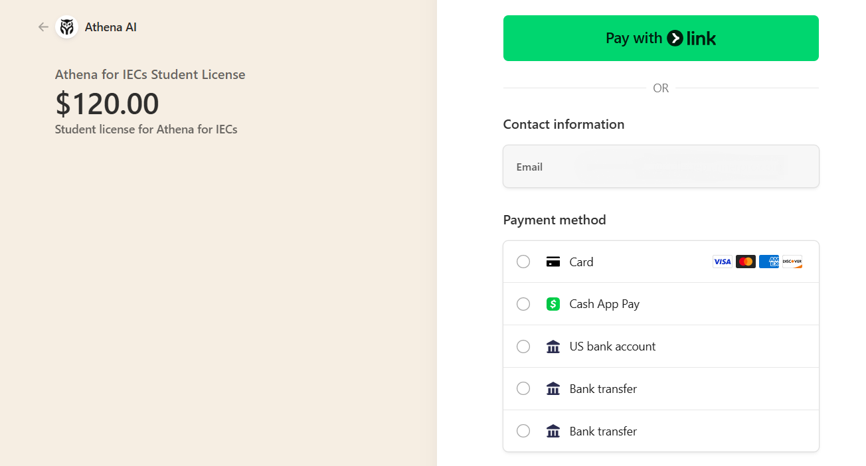Viewport: 866px width, 466px height.
Task: Click the Athena AI merchant name
Action: click(x=111, y=27)
